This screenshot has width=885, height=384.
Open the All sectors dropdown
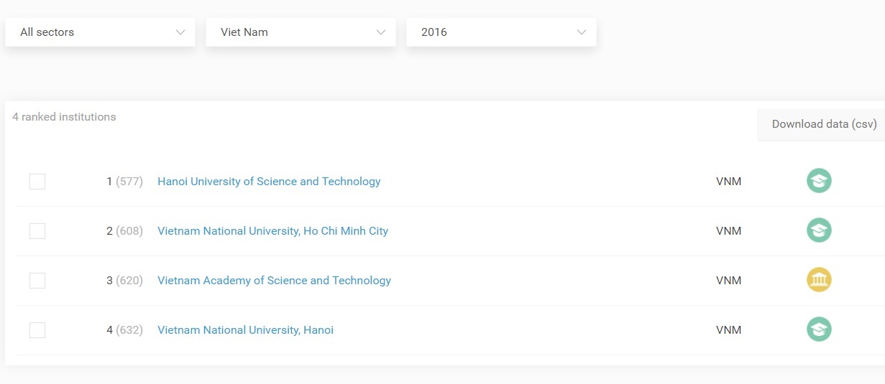coord(100,32)
